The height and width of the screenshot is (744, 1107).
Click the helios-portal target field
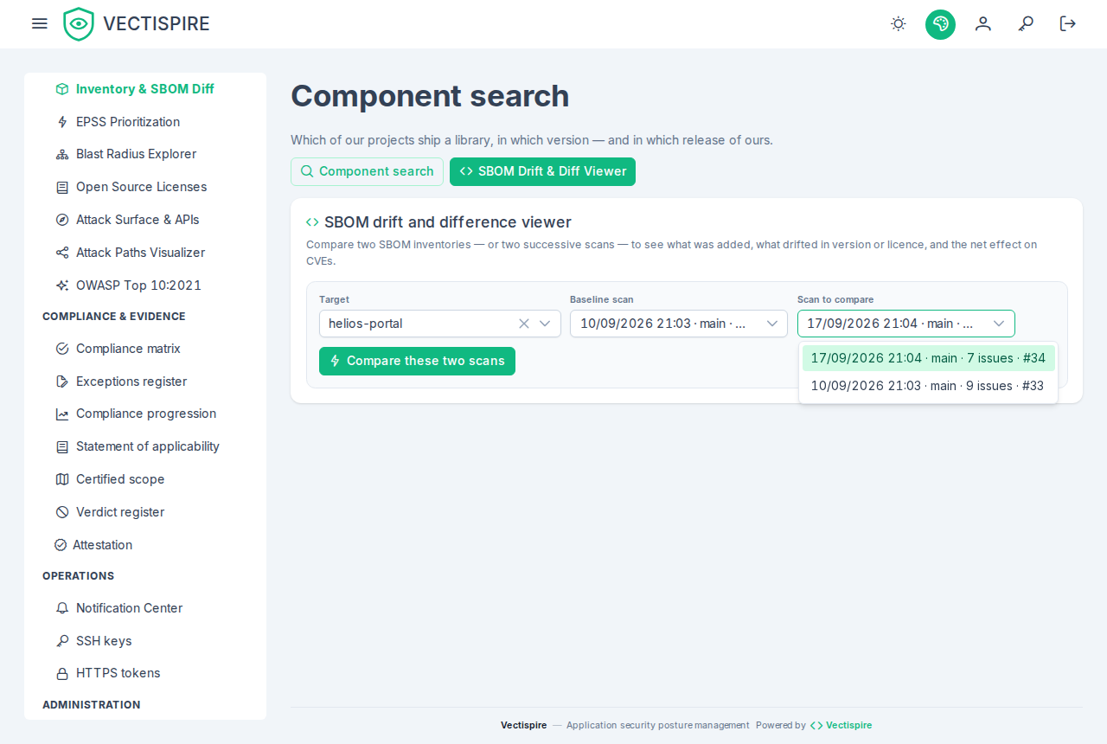[440, 324]
